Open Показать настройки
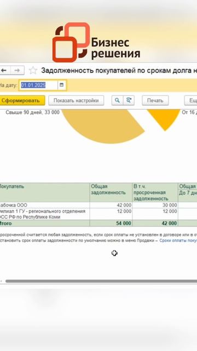 [x=76, y=100]
